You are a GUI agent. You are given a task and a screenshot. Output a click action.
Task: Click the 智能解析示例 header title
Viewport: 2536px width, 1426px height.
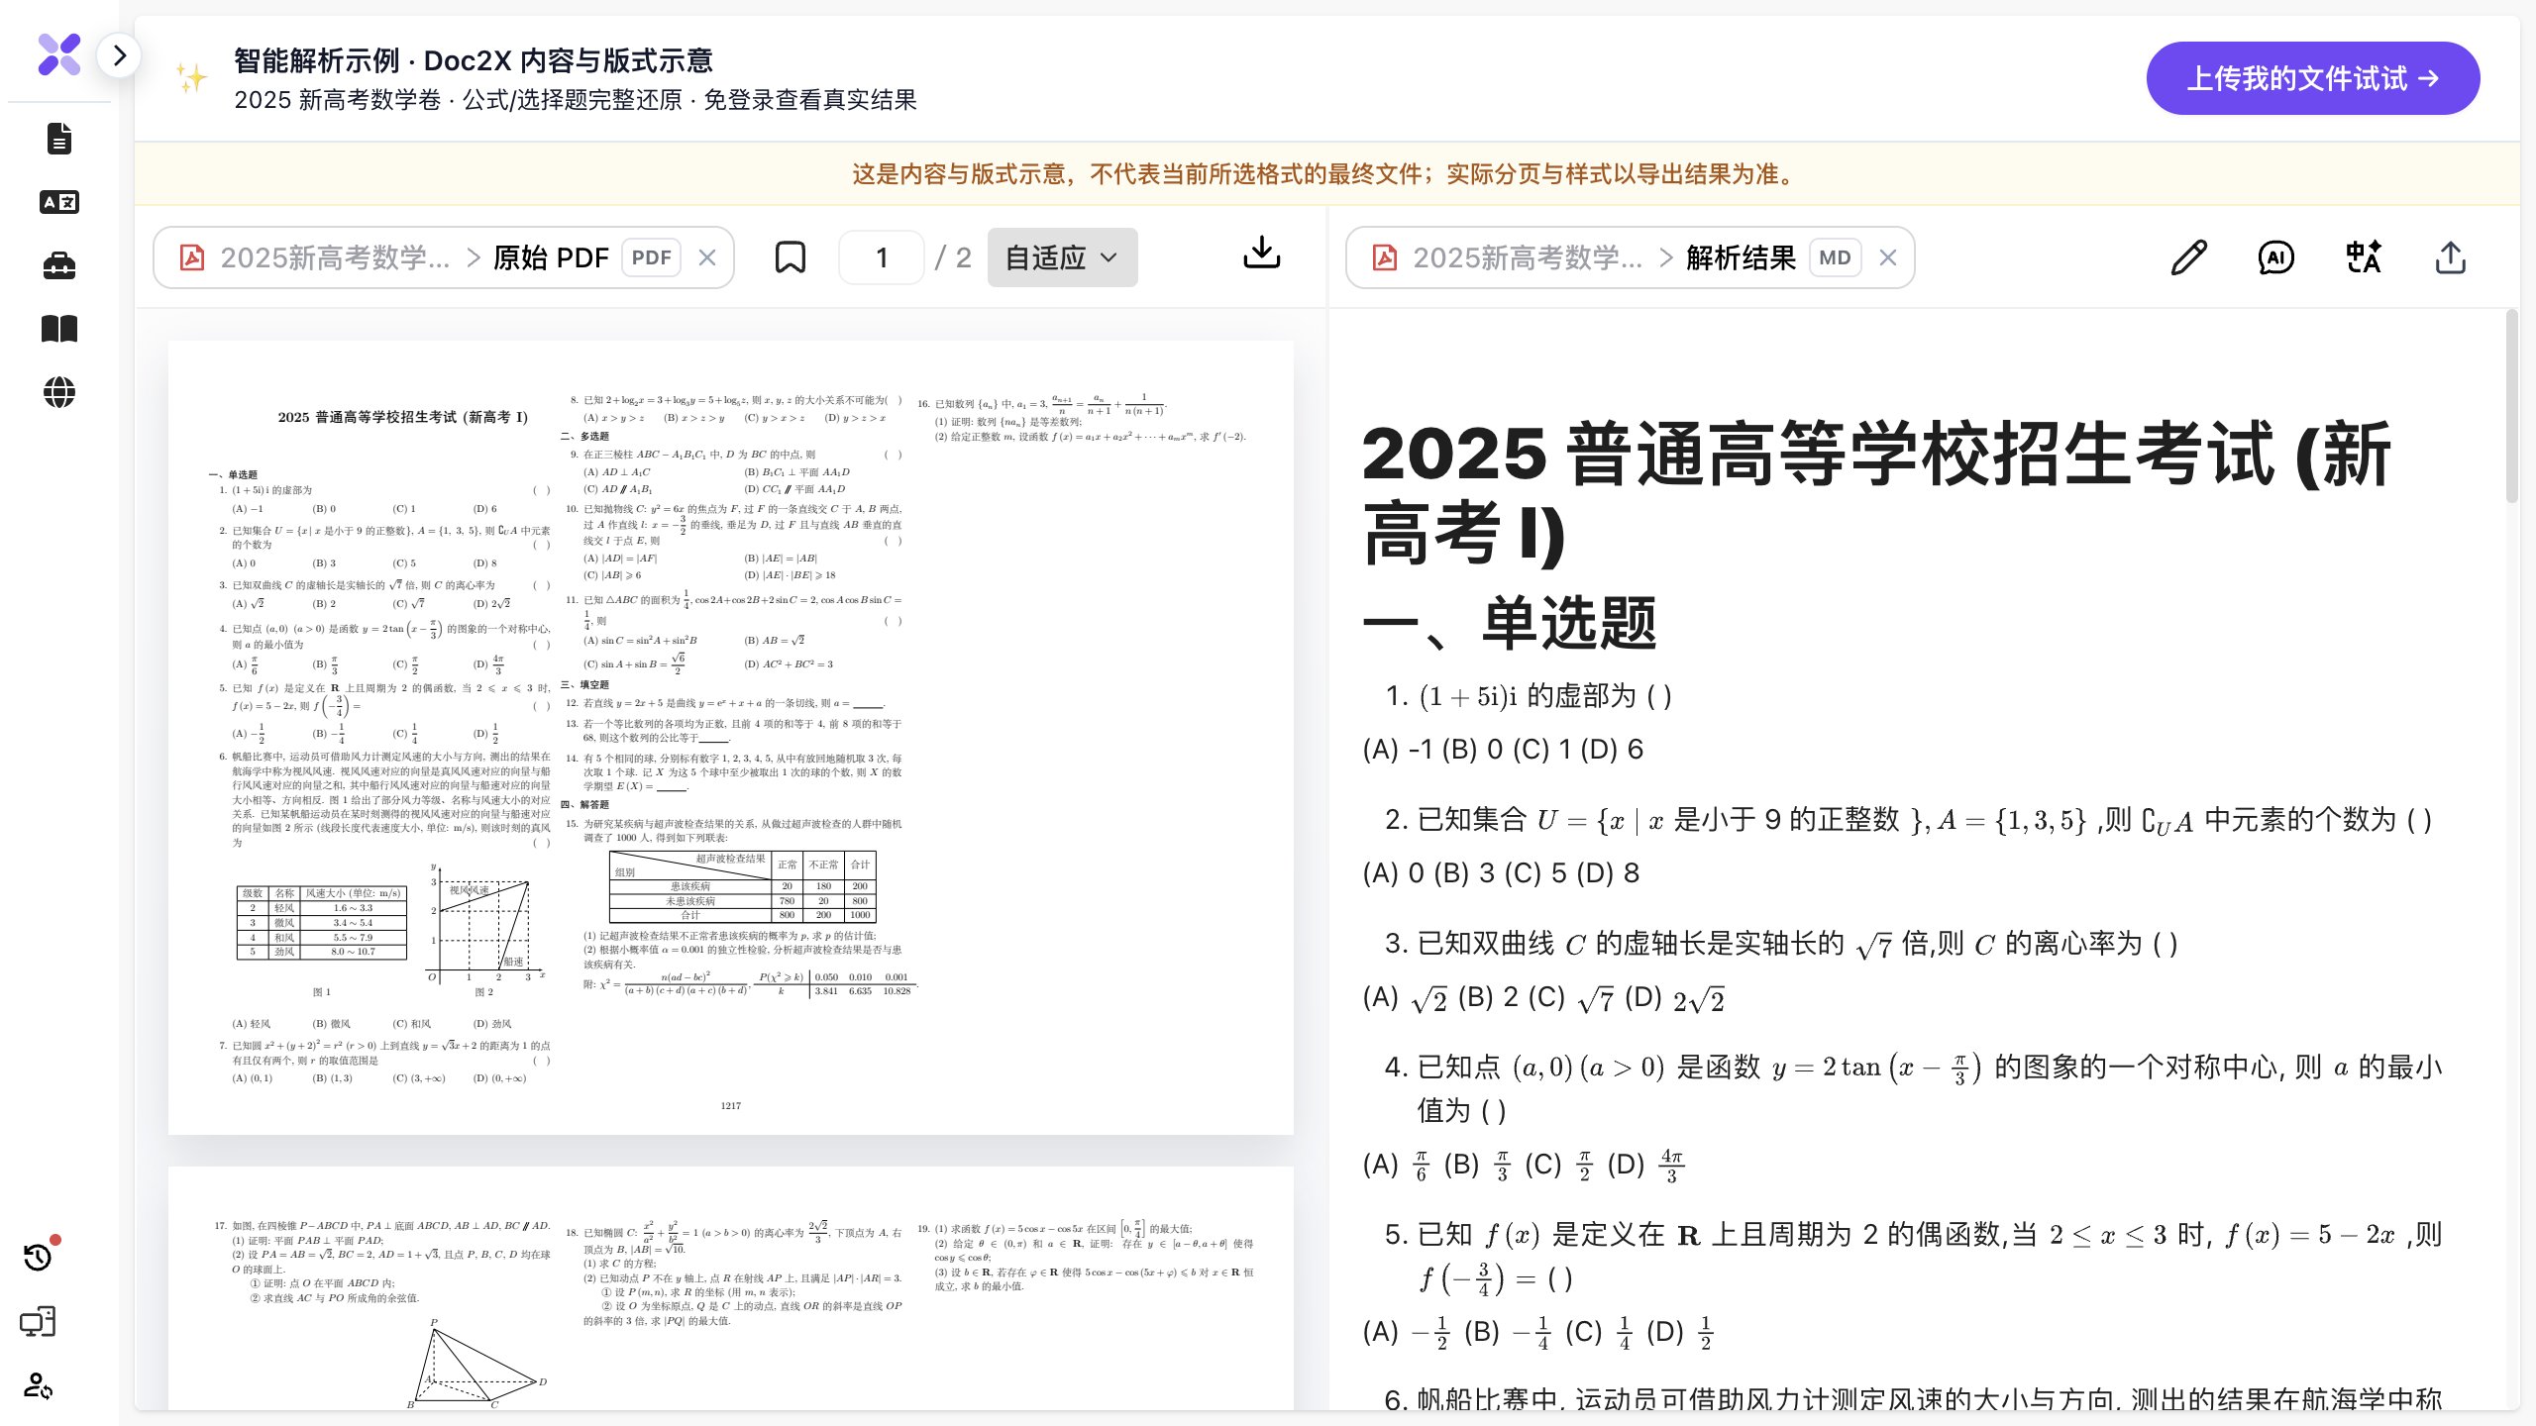[474, 60]
